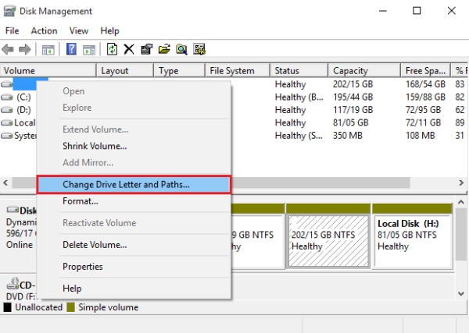Screen dimensions: 469x333
Task: Click the Forward arrow in toolbar
Action: pos(26,50)
